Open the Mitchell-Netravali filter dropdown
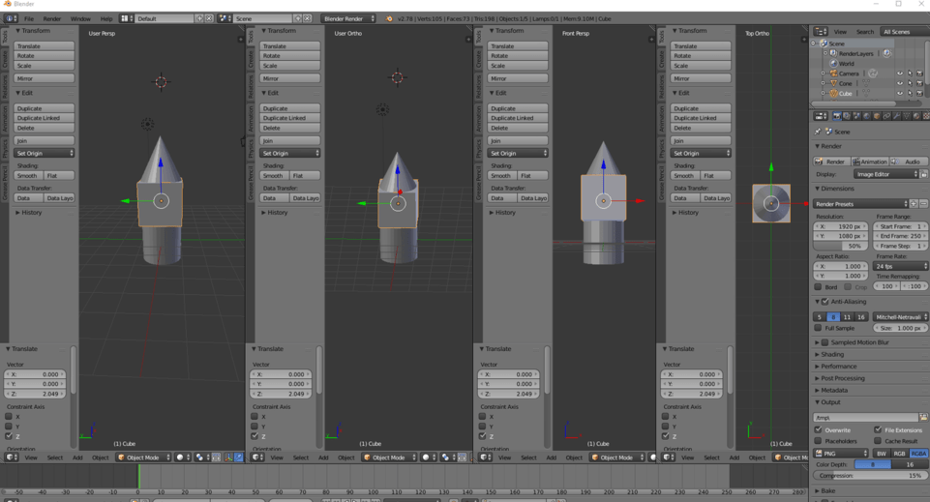This screenshot has height=502, width=930. point(900,317)
